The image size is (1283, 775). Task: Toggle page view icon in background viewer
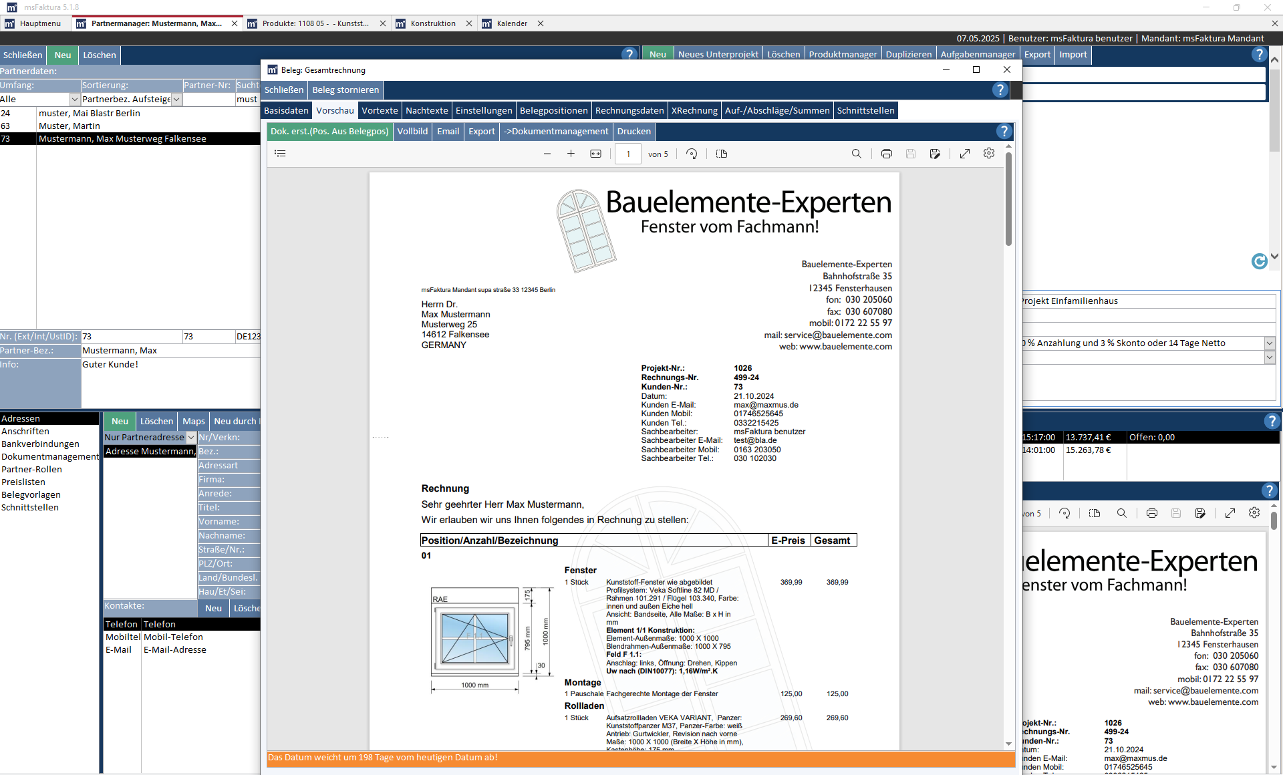click(1095, 513)
